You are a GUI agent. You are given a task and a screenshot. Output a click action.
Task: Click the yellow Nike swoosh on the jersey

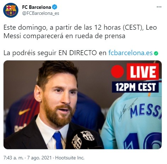coord(24,112)
